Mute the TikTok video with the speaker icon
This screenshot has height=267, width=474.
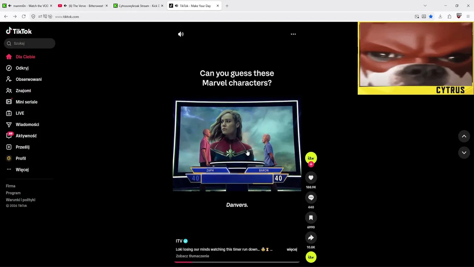point(181,34)
